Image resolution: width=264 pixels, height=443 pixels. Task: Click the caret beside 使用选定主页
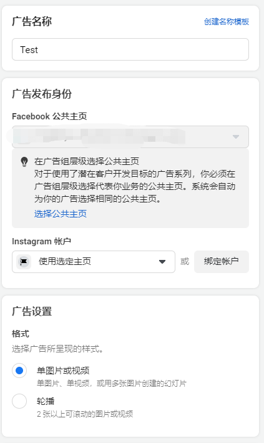[162, 262]
